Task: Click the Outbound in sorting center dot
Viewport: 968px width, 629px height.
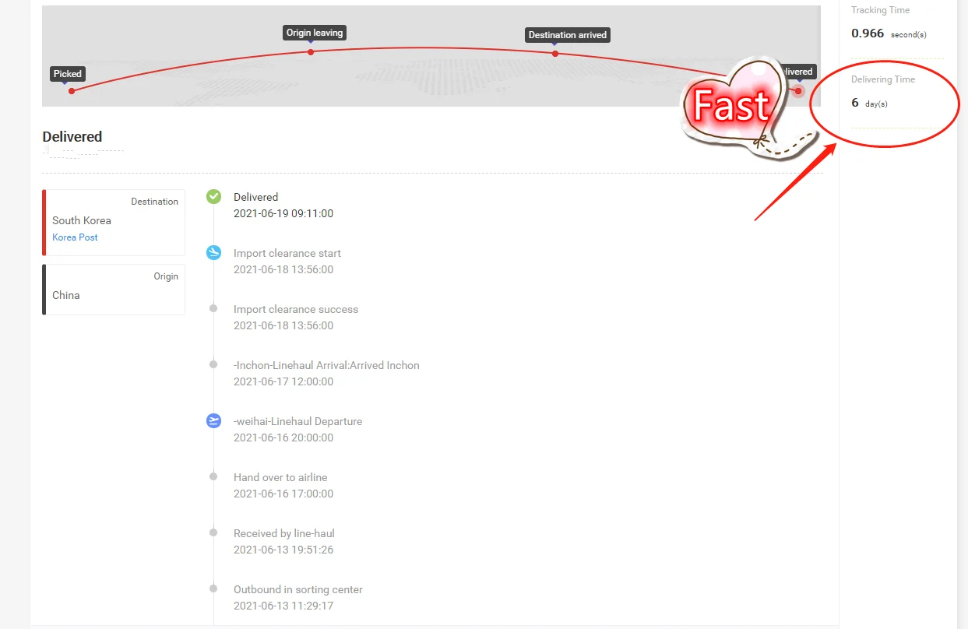Action: point(213,589)
